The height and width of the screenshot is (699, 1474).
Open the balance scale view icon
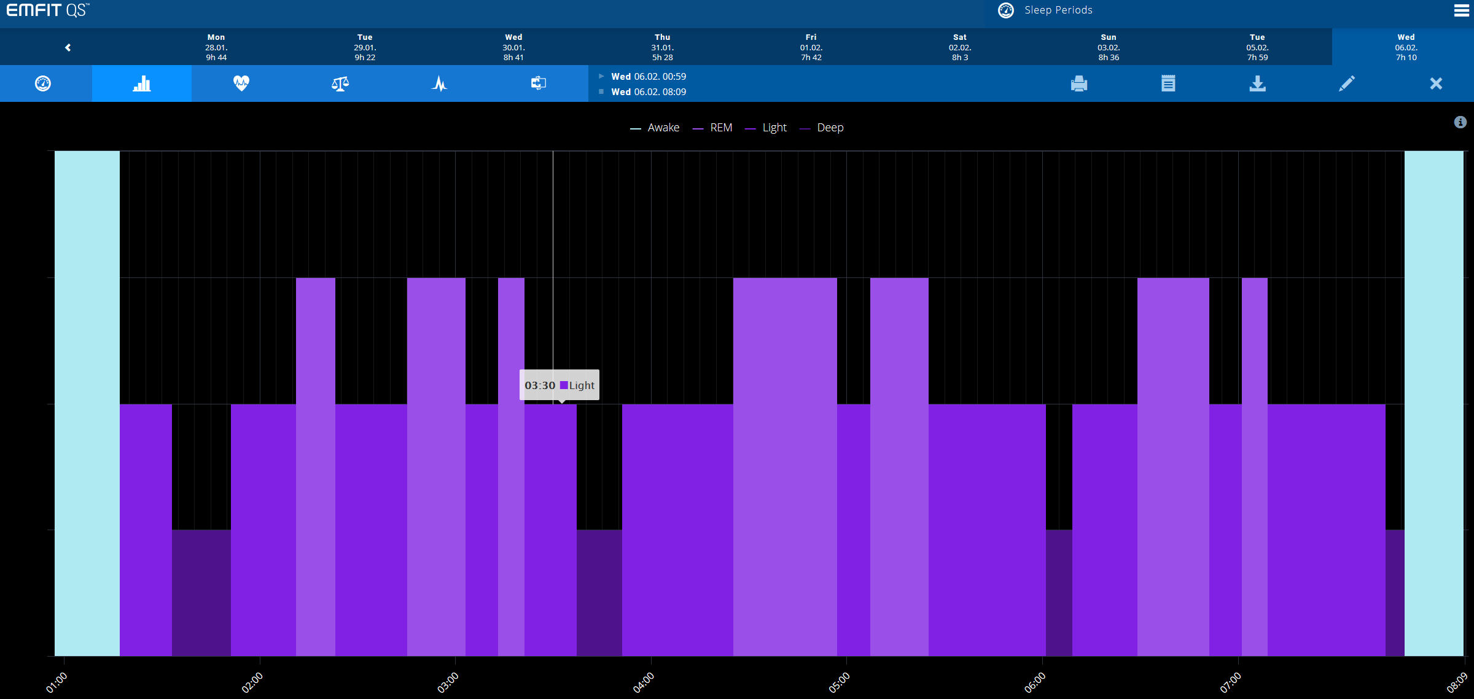pyautogui.click(x=340, y=83)
